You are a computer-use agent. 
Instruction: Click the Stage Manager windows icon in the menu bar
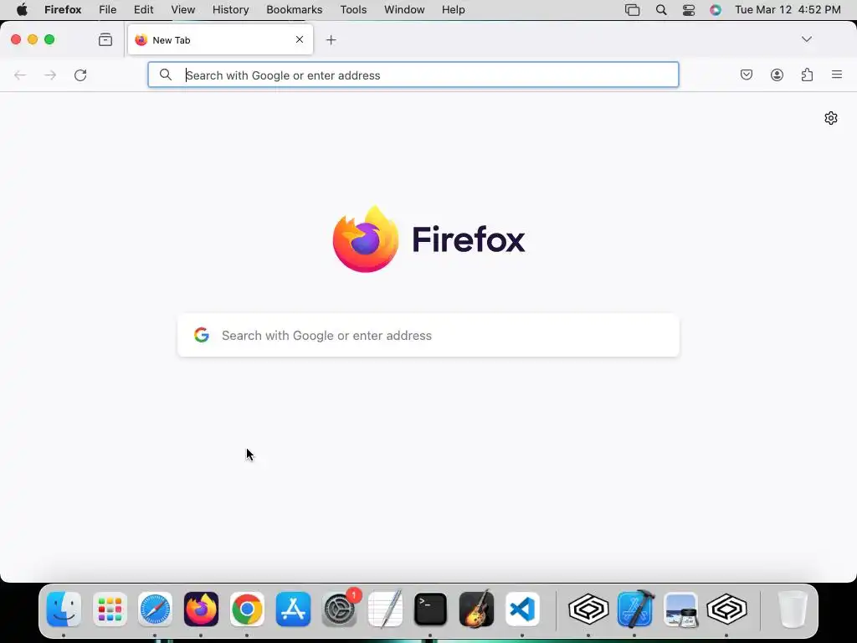632,10
